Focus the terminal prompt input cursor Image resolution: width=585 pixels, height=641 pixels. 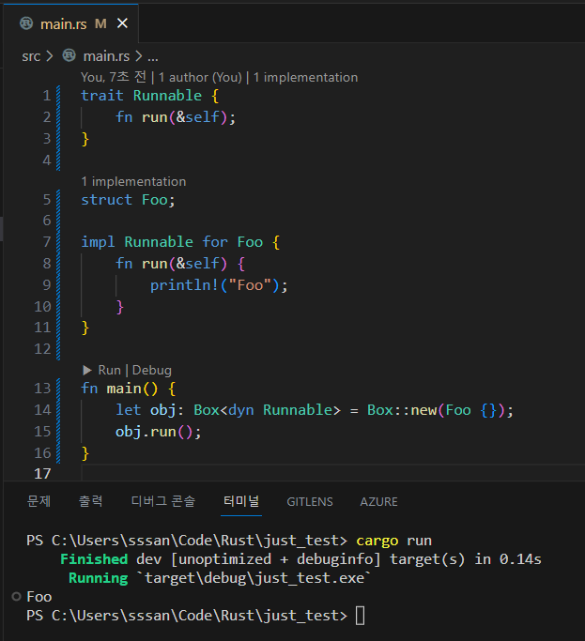point(361,616)
